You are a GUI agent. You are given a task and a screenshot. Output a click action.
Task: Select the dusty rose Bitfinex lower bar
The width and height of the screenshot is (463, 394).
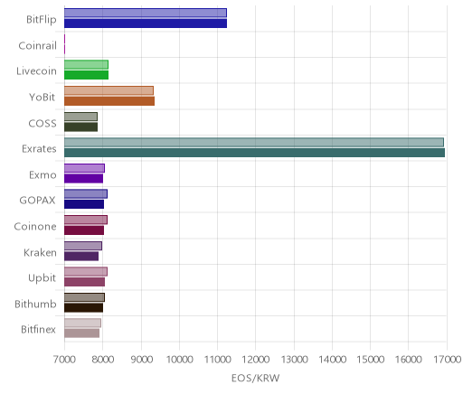(x=81, y=333)
